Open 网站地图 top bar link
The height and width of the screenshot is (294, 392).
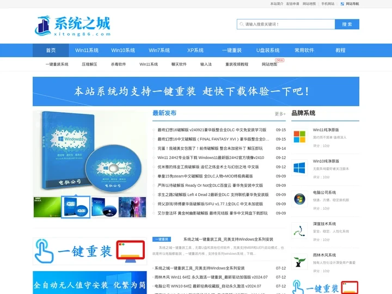pyautogui.click(x=309, y=4)
